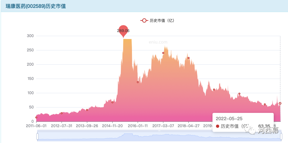Click the 2022-05-25 tooltip date
The width and height of the screenshot is (288, 143).
pos(229,119)
